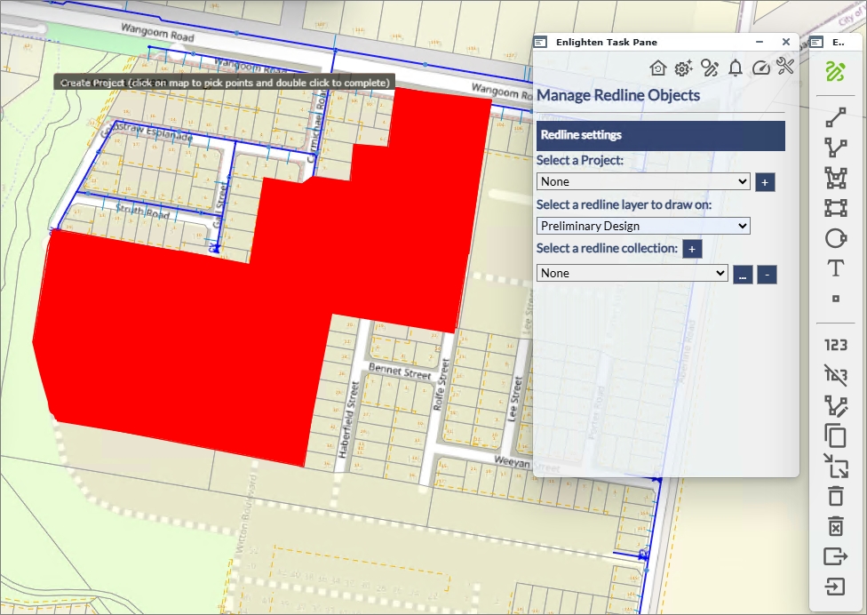Screen dimensions: 867x615
Task: Select the draw polyline redline tool
Action: pyautogui.click(x=835, y=148)
